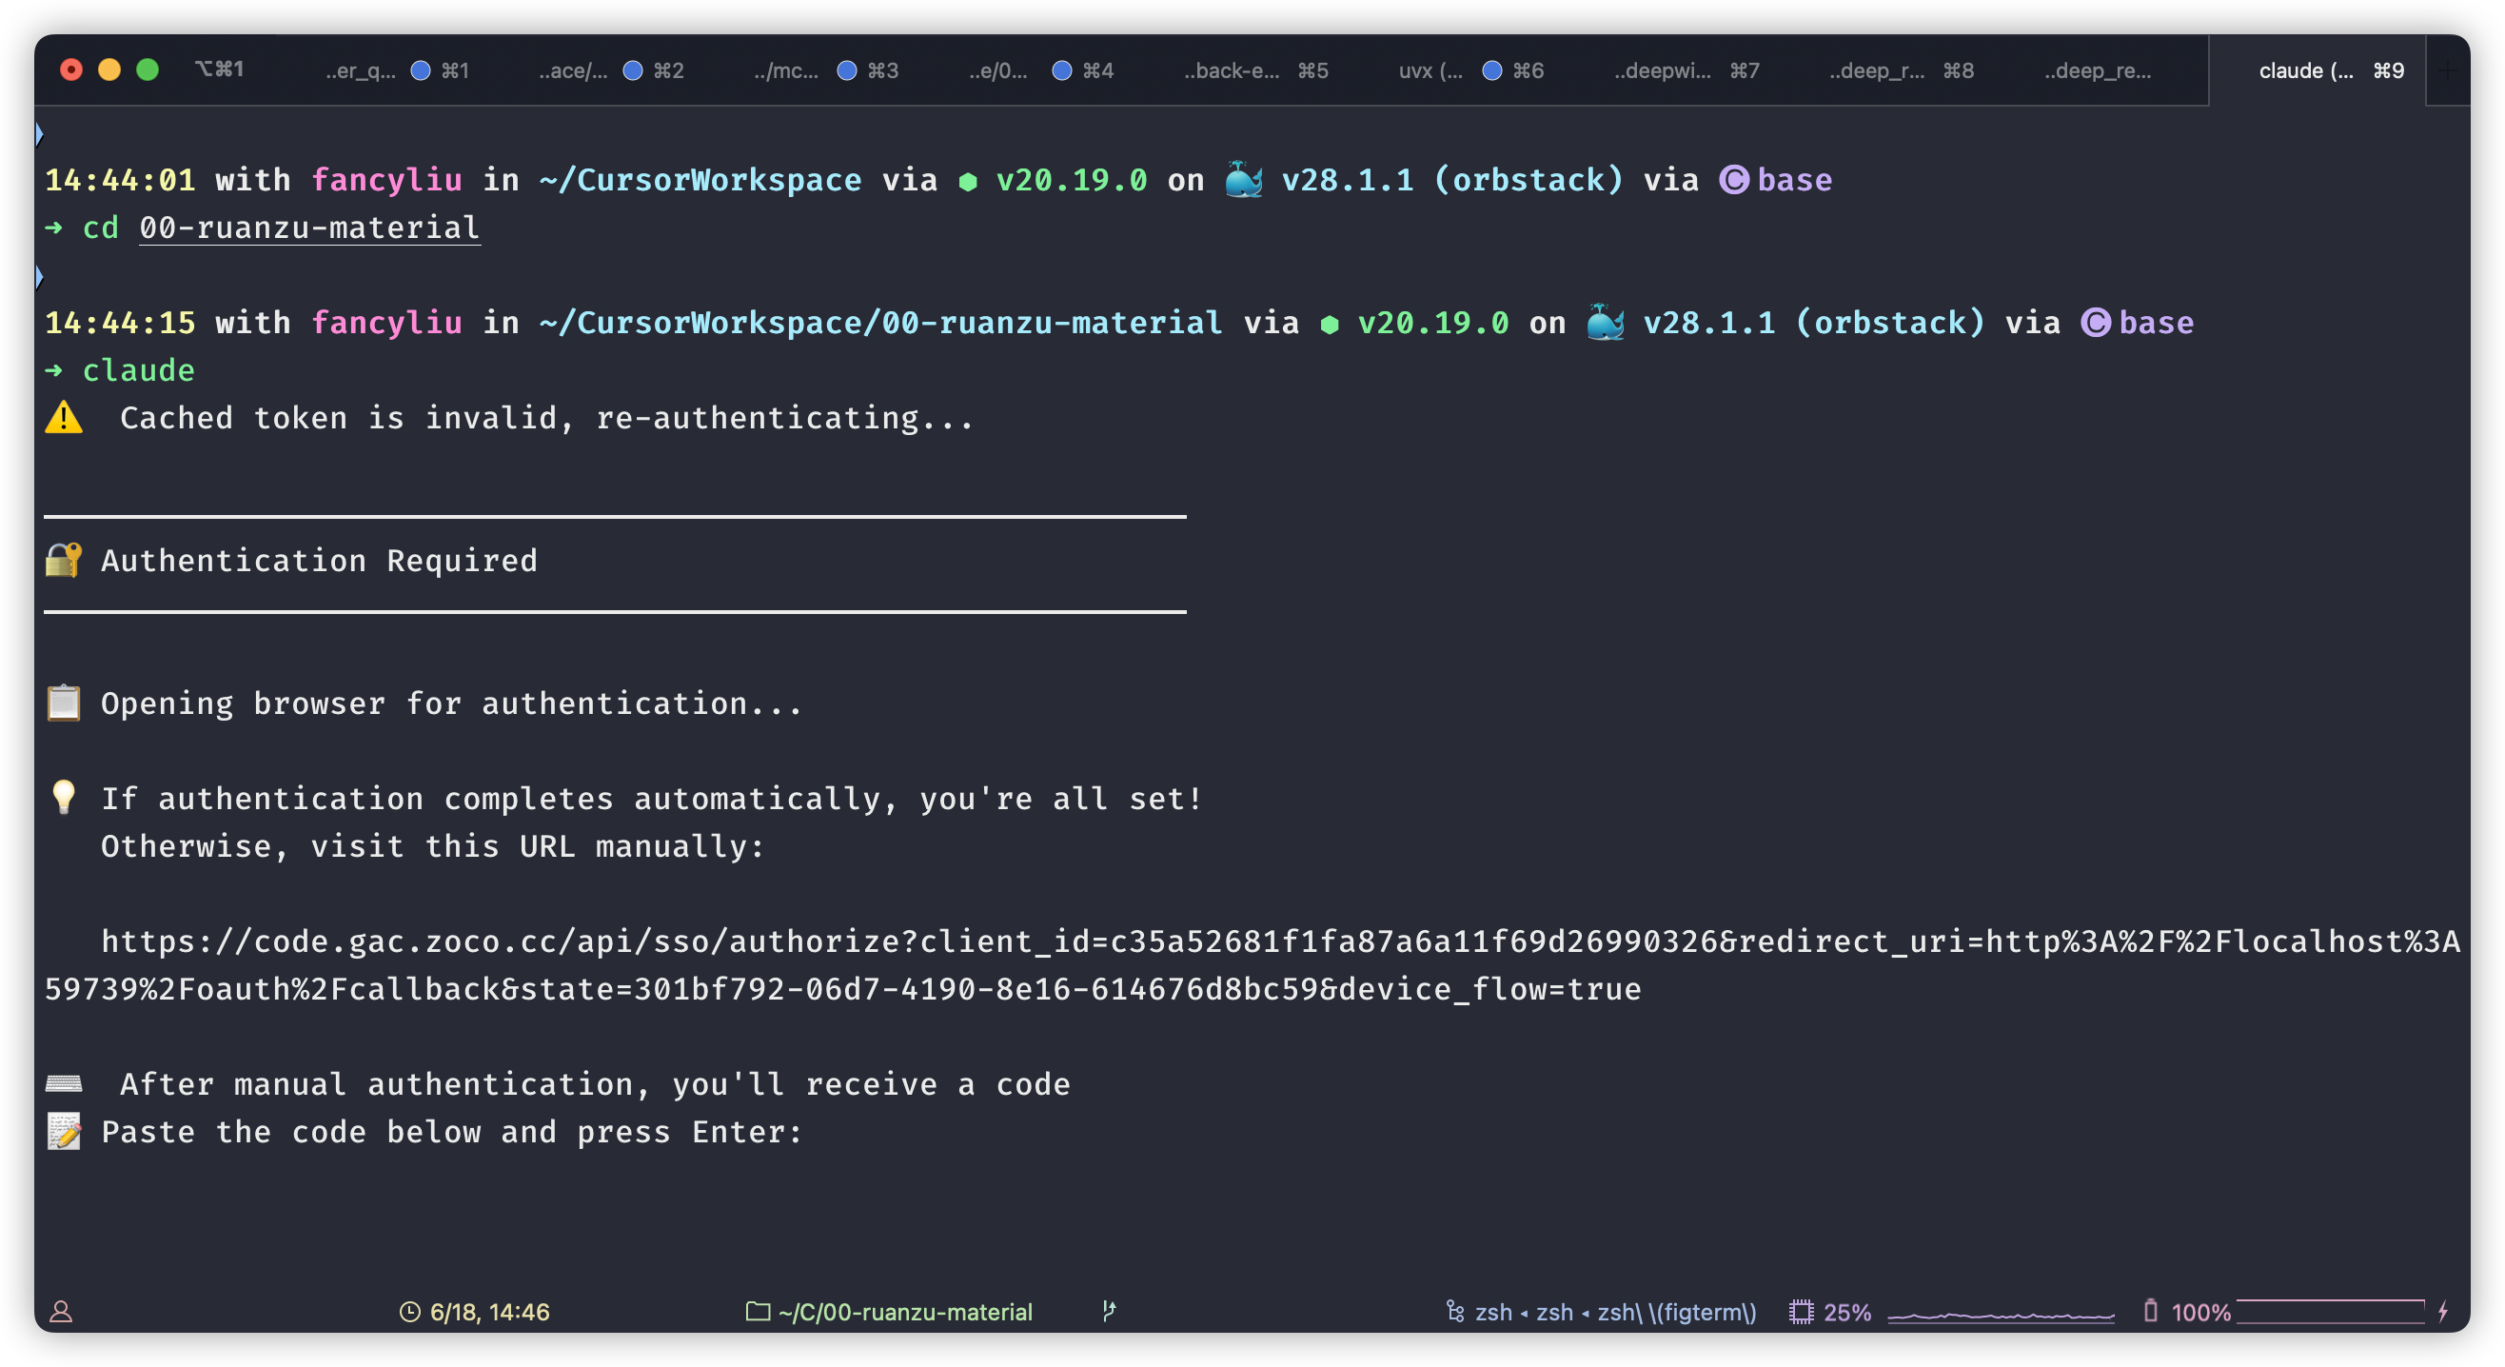Click the clock icon showing 6/18, 14:46
Screen dimensions: 2505x1367
coord(410,1312)
